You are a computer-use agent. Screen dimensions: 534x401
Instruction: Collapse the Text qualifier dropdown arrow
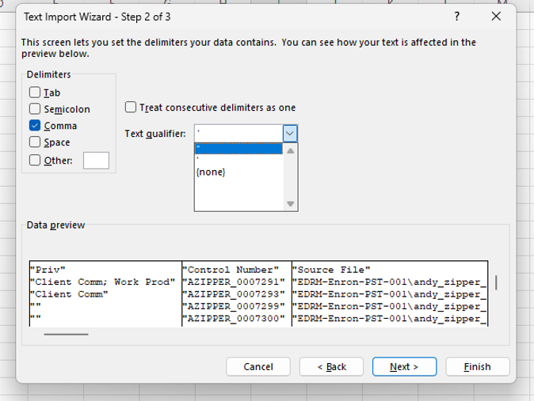pos(290,134)
